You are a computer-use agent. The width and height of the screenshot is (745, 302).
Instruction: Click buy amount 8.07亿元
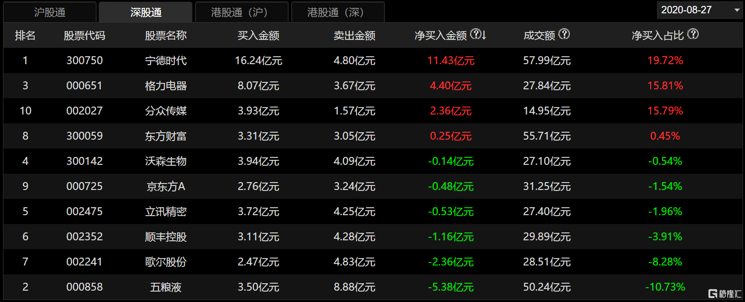(x=259, y=86)
